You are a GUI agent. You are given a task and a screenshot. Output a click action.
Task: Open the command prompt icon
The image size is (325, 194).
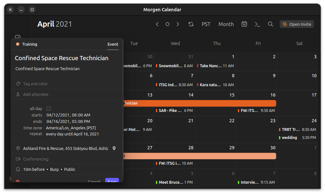coord(257,24)
